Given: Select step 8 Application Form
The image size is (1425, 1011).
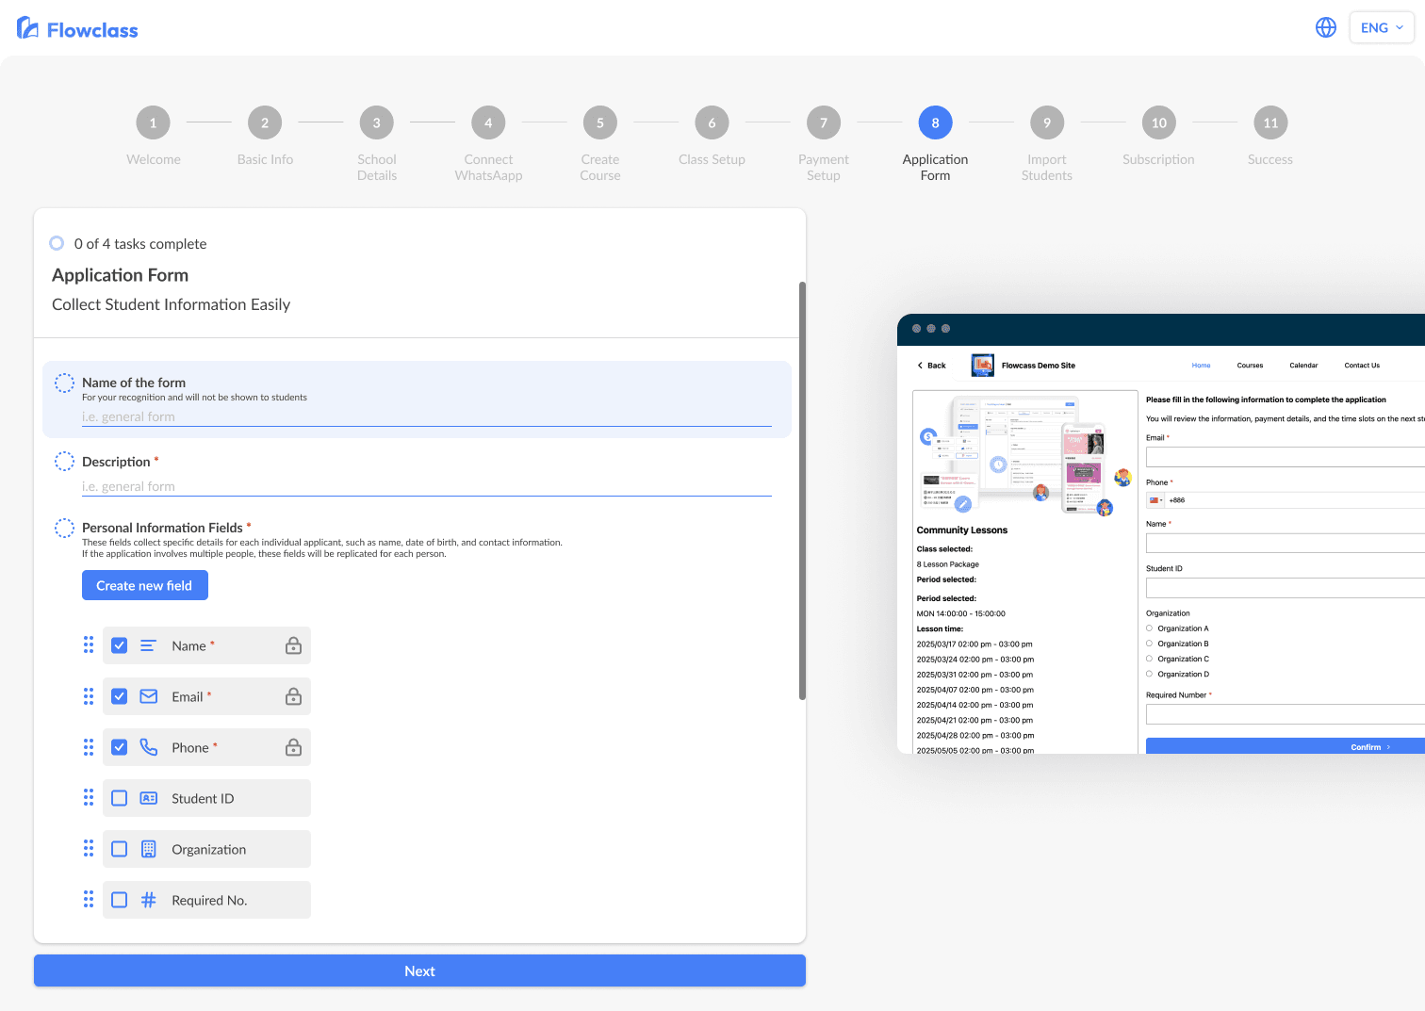Looking at the screenshot, I should coord(935,122).
